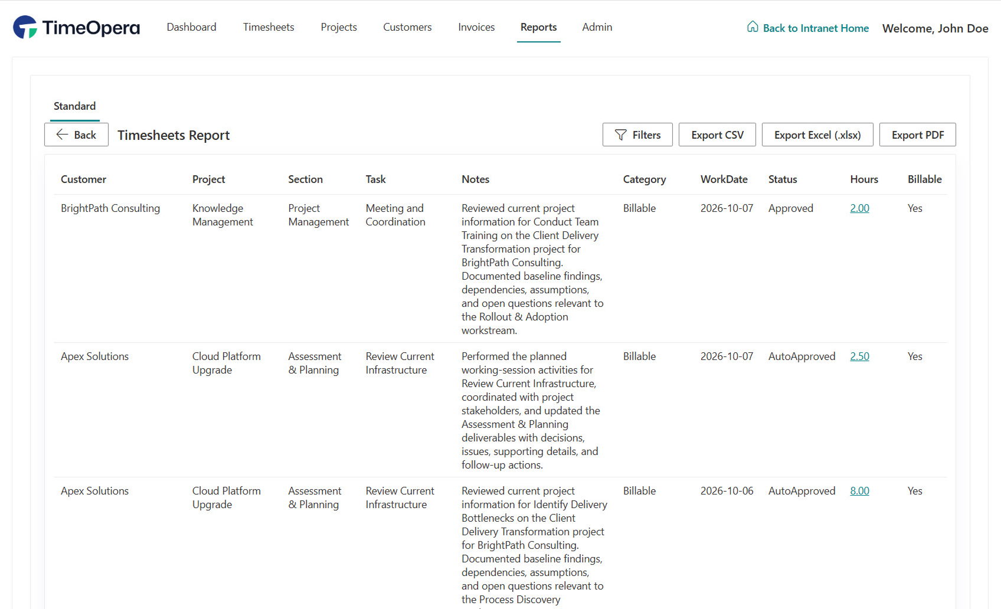Export the report as CSV
The width and height of the screenshot is (1001, 609).
pos(718,135)
